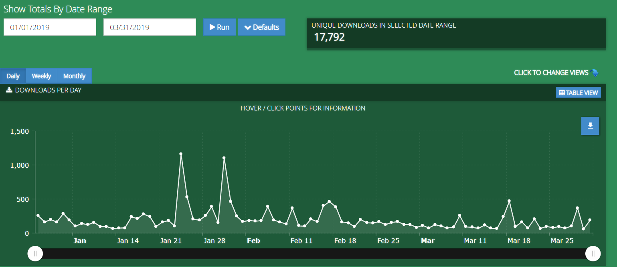Click the Unique Downloads total 17,792 panel

[456, 34]
